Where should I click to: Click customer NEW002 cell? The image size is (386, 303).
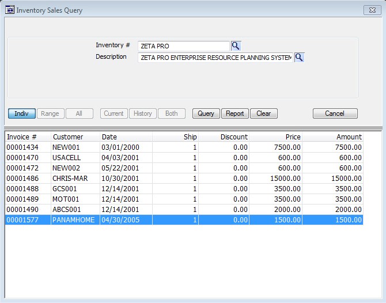click(75, 168)
